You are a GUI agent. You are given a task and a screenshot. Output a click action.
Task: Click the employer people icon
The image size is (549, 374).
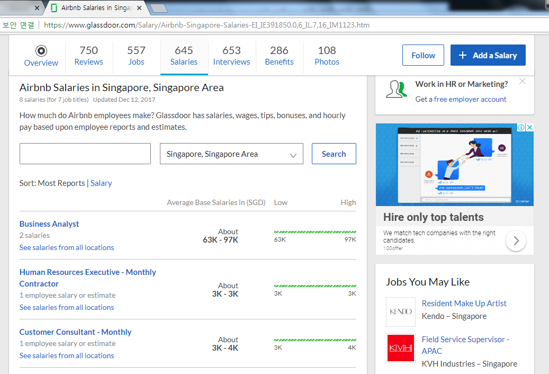coord(397,90)
